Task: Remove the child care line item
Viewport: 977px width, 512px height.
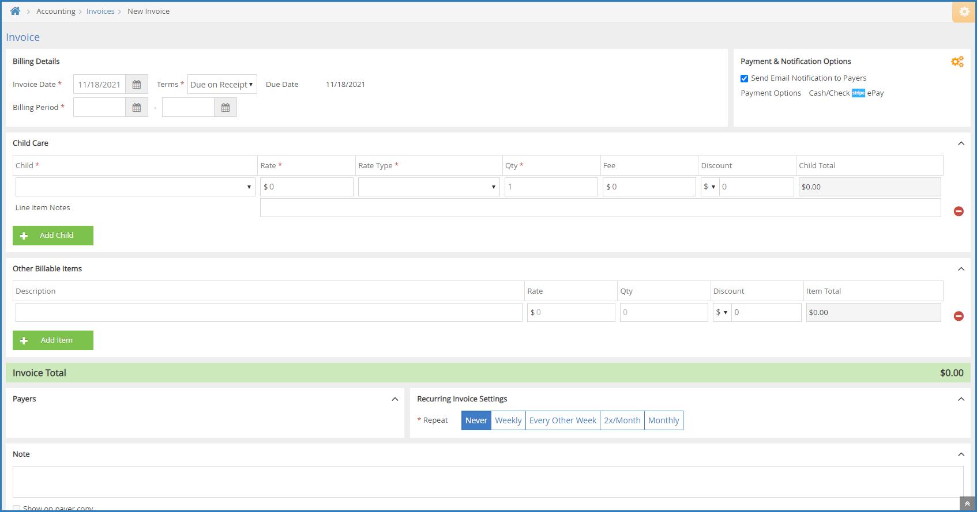Action: [x=959, y=211]
